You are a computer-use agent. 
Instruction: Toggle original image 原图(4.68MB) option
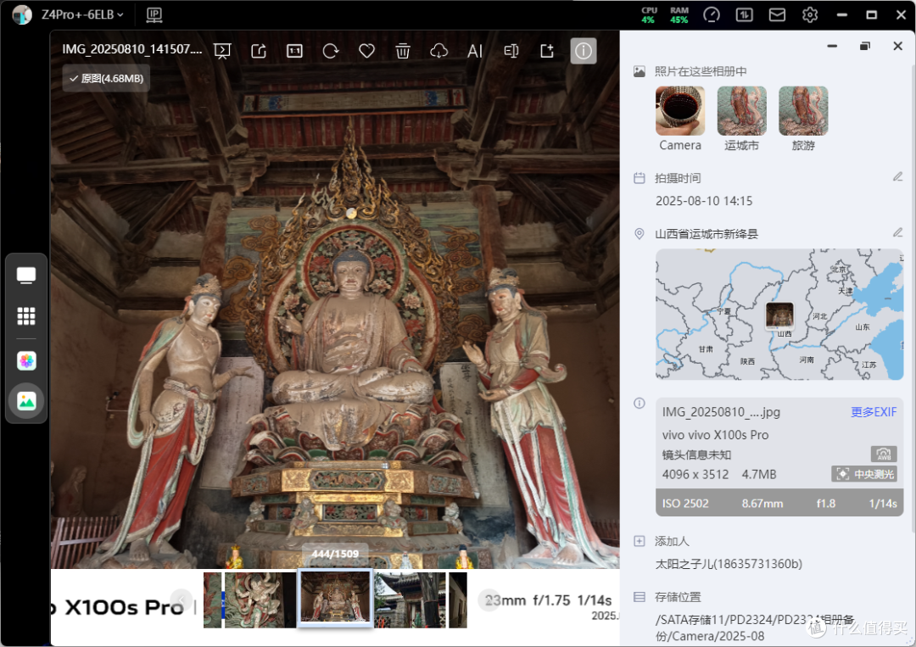click(106, 78)
